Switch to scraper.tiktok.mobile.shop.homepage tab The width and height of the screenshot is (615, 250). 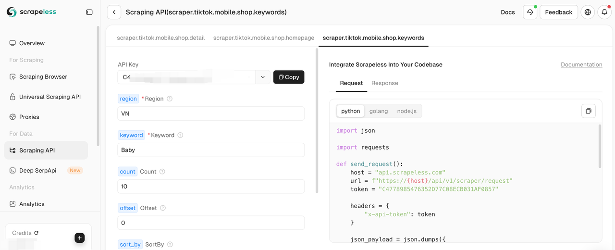click(x=264, y=37)
